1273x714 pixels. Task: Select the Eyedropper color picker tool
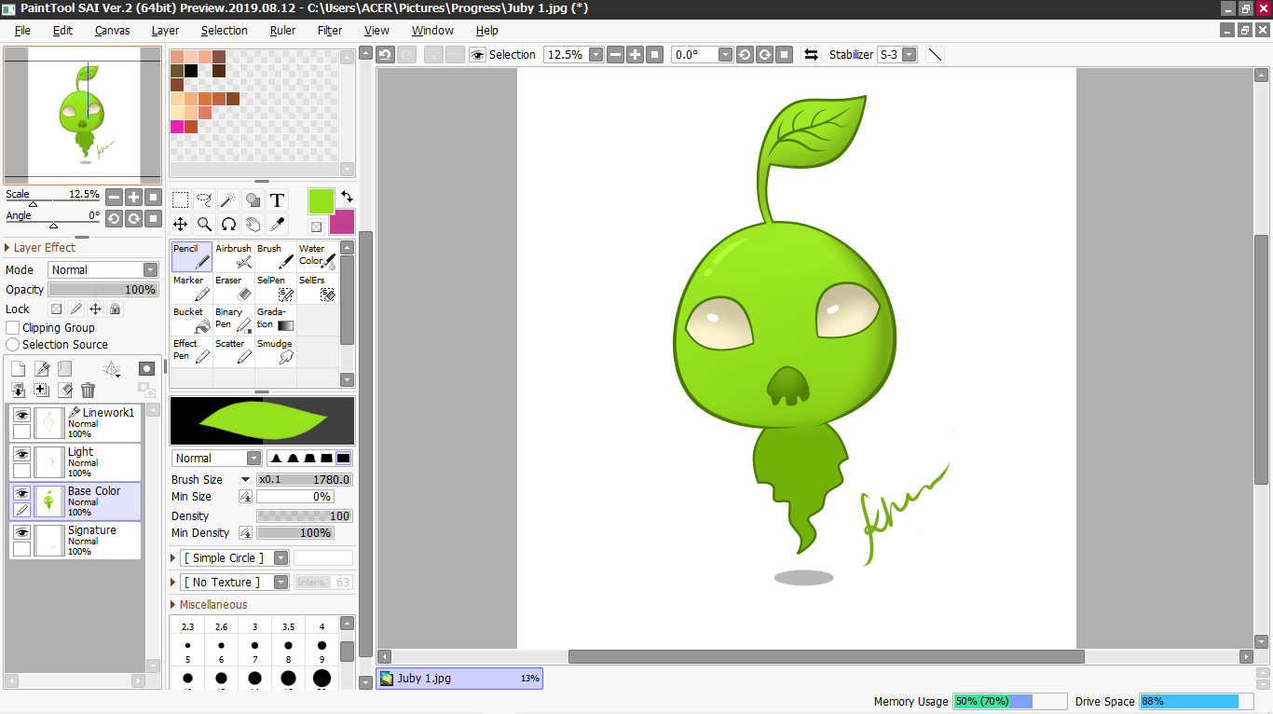tap(277, 224)
